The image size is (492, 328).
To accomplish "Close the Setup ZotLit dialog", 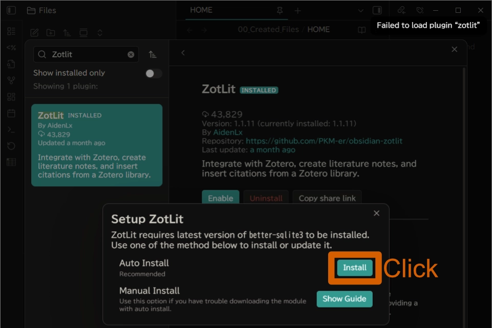I will [376, 213].
